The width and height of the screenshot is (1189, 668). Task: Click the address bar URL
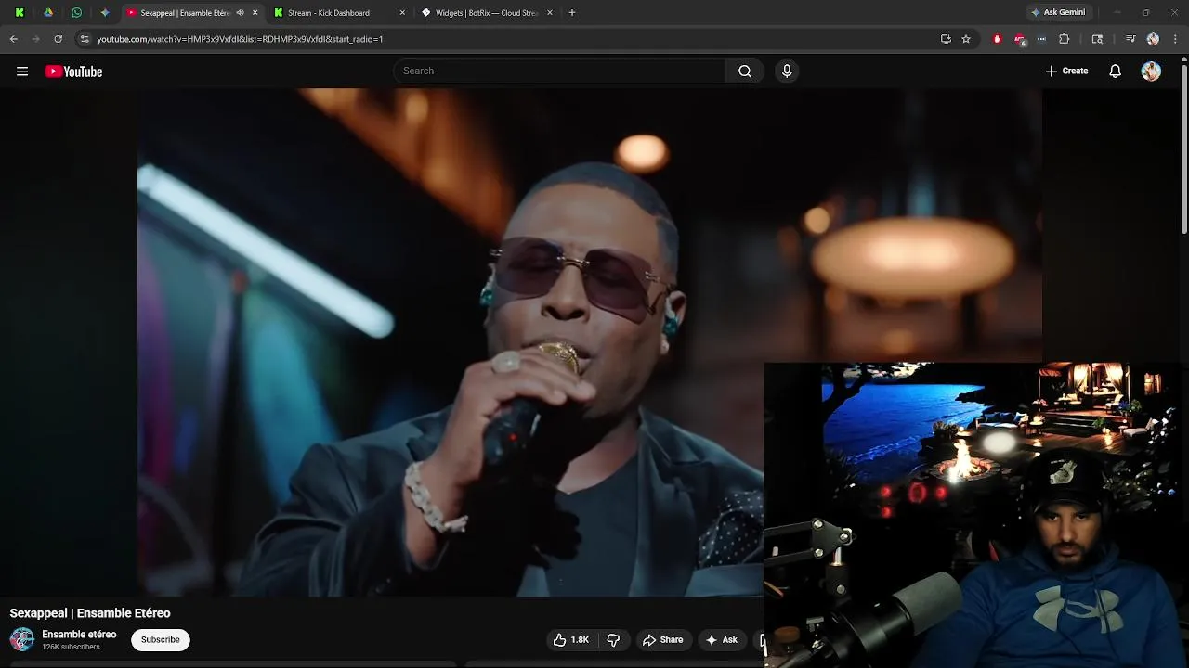pyautogui.click(x=240, y=39)
